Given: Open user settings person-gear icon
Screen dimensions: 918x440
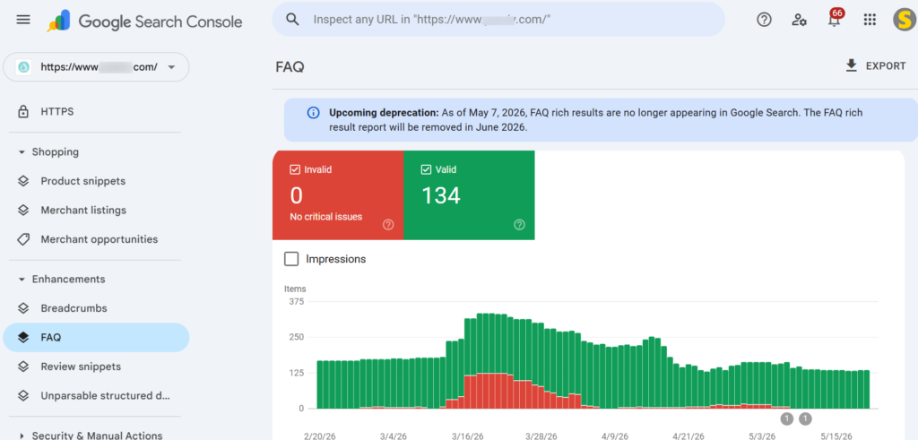Looking at the screenshot, I should click(799, 20).
